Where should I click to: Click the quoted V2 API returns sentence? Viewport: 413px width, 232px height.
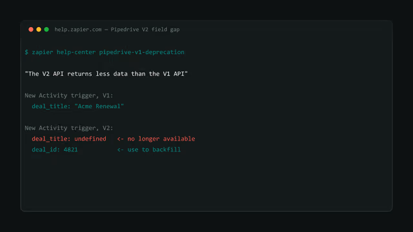pyautogui.click(x=106, y=74)
